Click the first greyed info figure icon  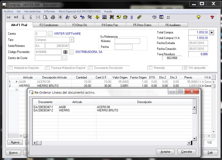point(23,17)
